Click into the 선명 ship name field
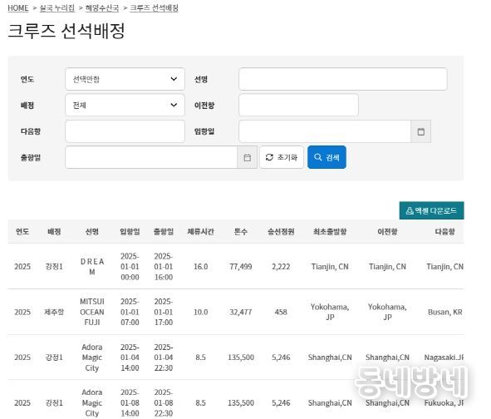This screenshot has height=419, width=491. point(343,79)
